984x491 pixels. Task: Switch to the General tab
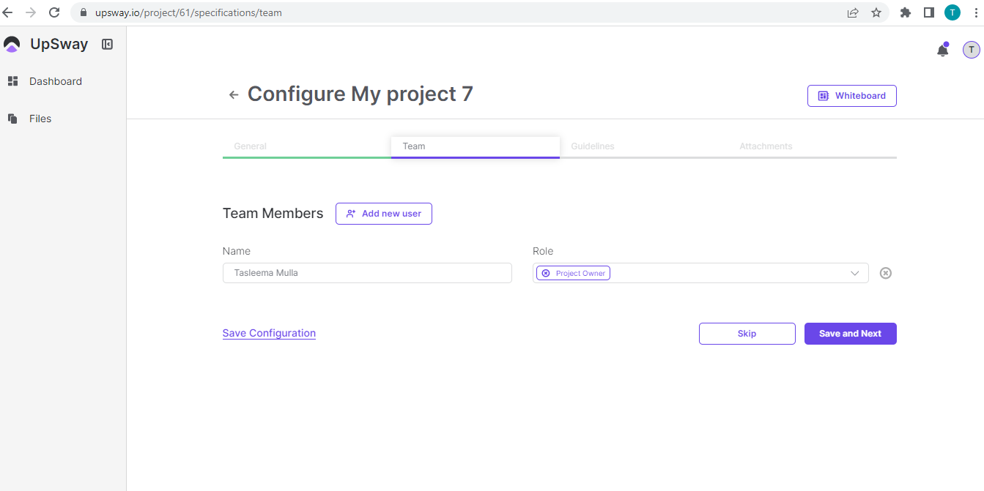point(250,146)
